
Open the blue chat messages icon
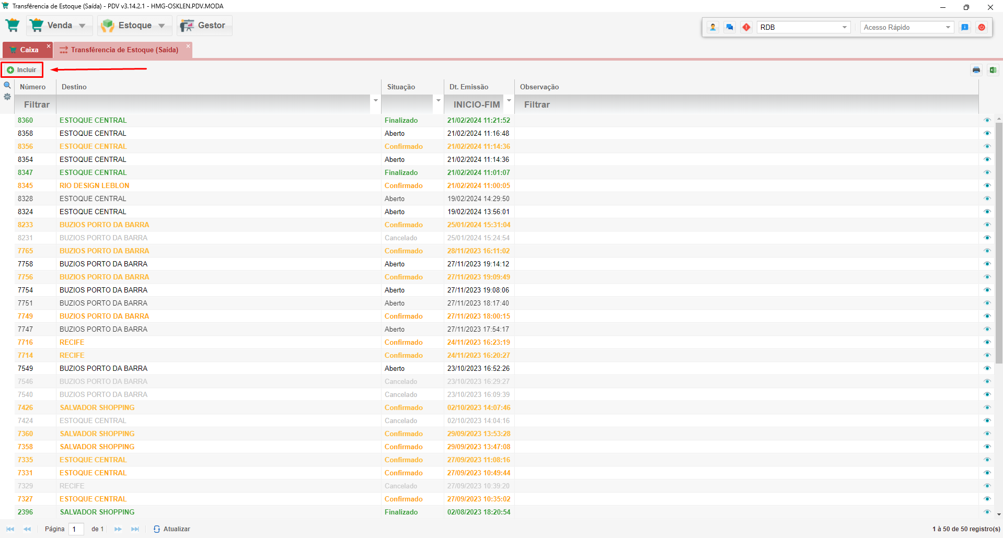pos(730,27)
